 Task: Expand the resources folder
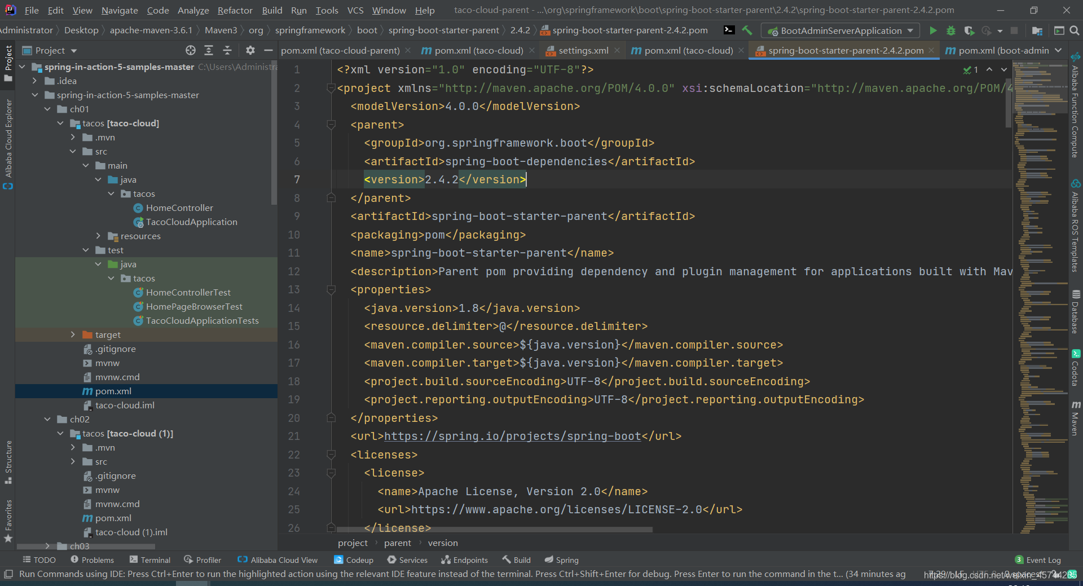click(99, 236)
